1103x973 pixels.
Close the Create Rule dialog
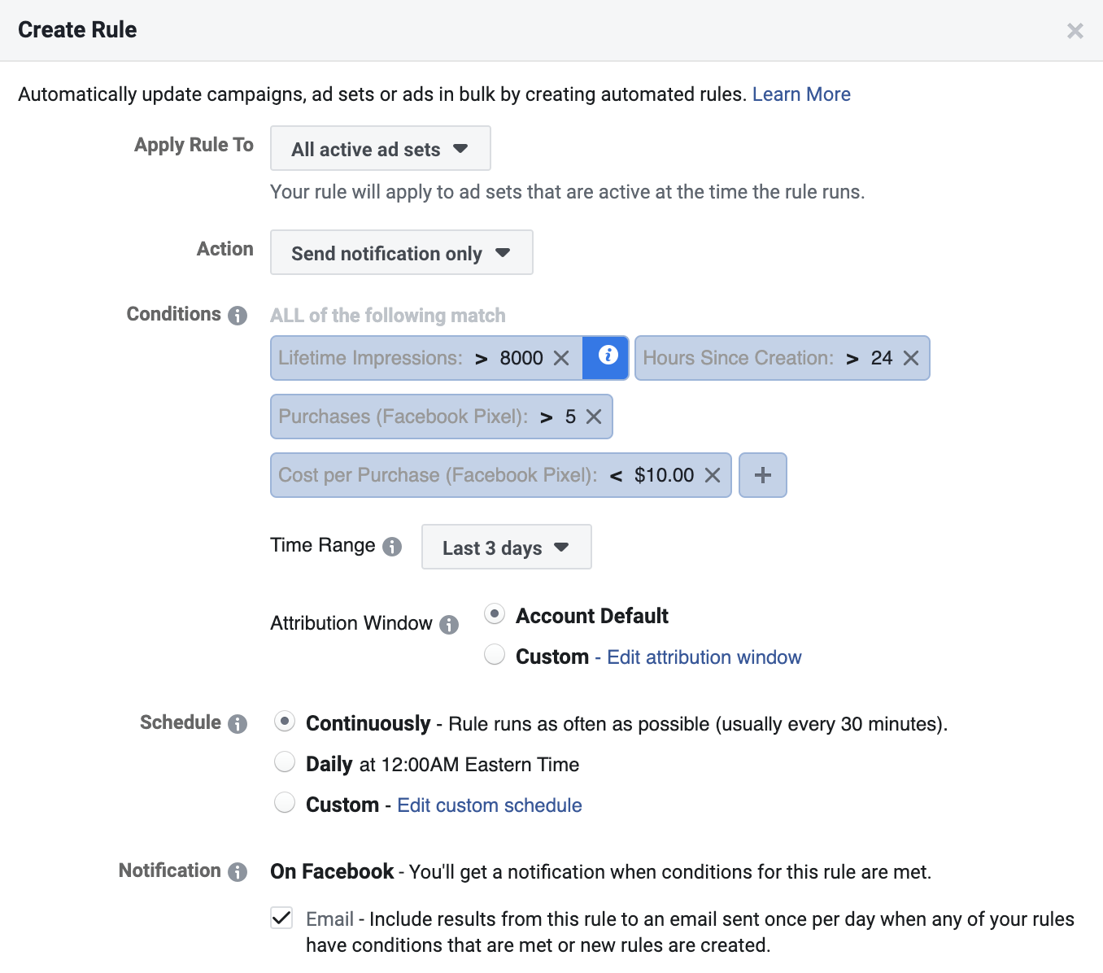pos(1075,31)
